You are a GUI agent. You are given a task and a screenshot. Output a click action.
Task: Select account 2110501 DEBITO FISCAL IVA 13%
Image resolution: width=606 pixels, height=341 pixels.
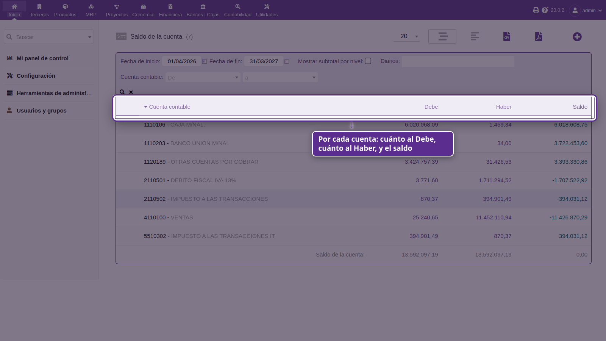tap(353, 180)
